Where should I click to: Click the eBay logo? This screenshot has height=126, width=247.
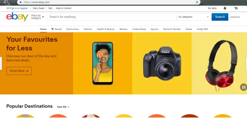point(17,17)
